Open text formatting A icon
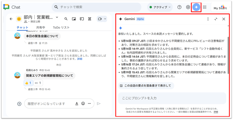 pos(77,103)
